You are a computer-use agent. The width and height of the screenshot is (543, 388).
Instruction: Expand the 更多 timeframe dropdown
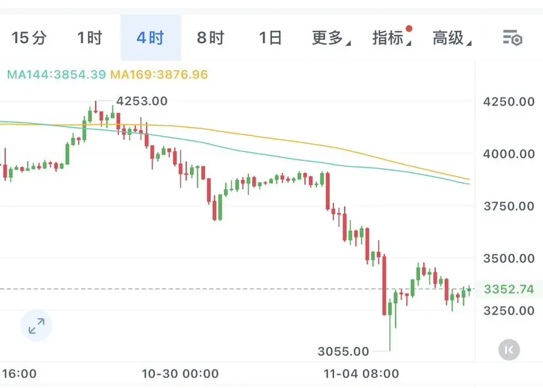331,38
